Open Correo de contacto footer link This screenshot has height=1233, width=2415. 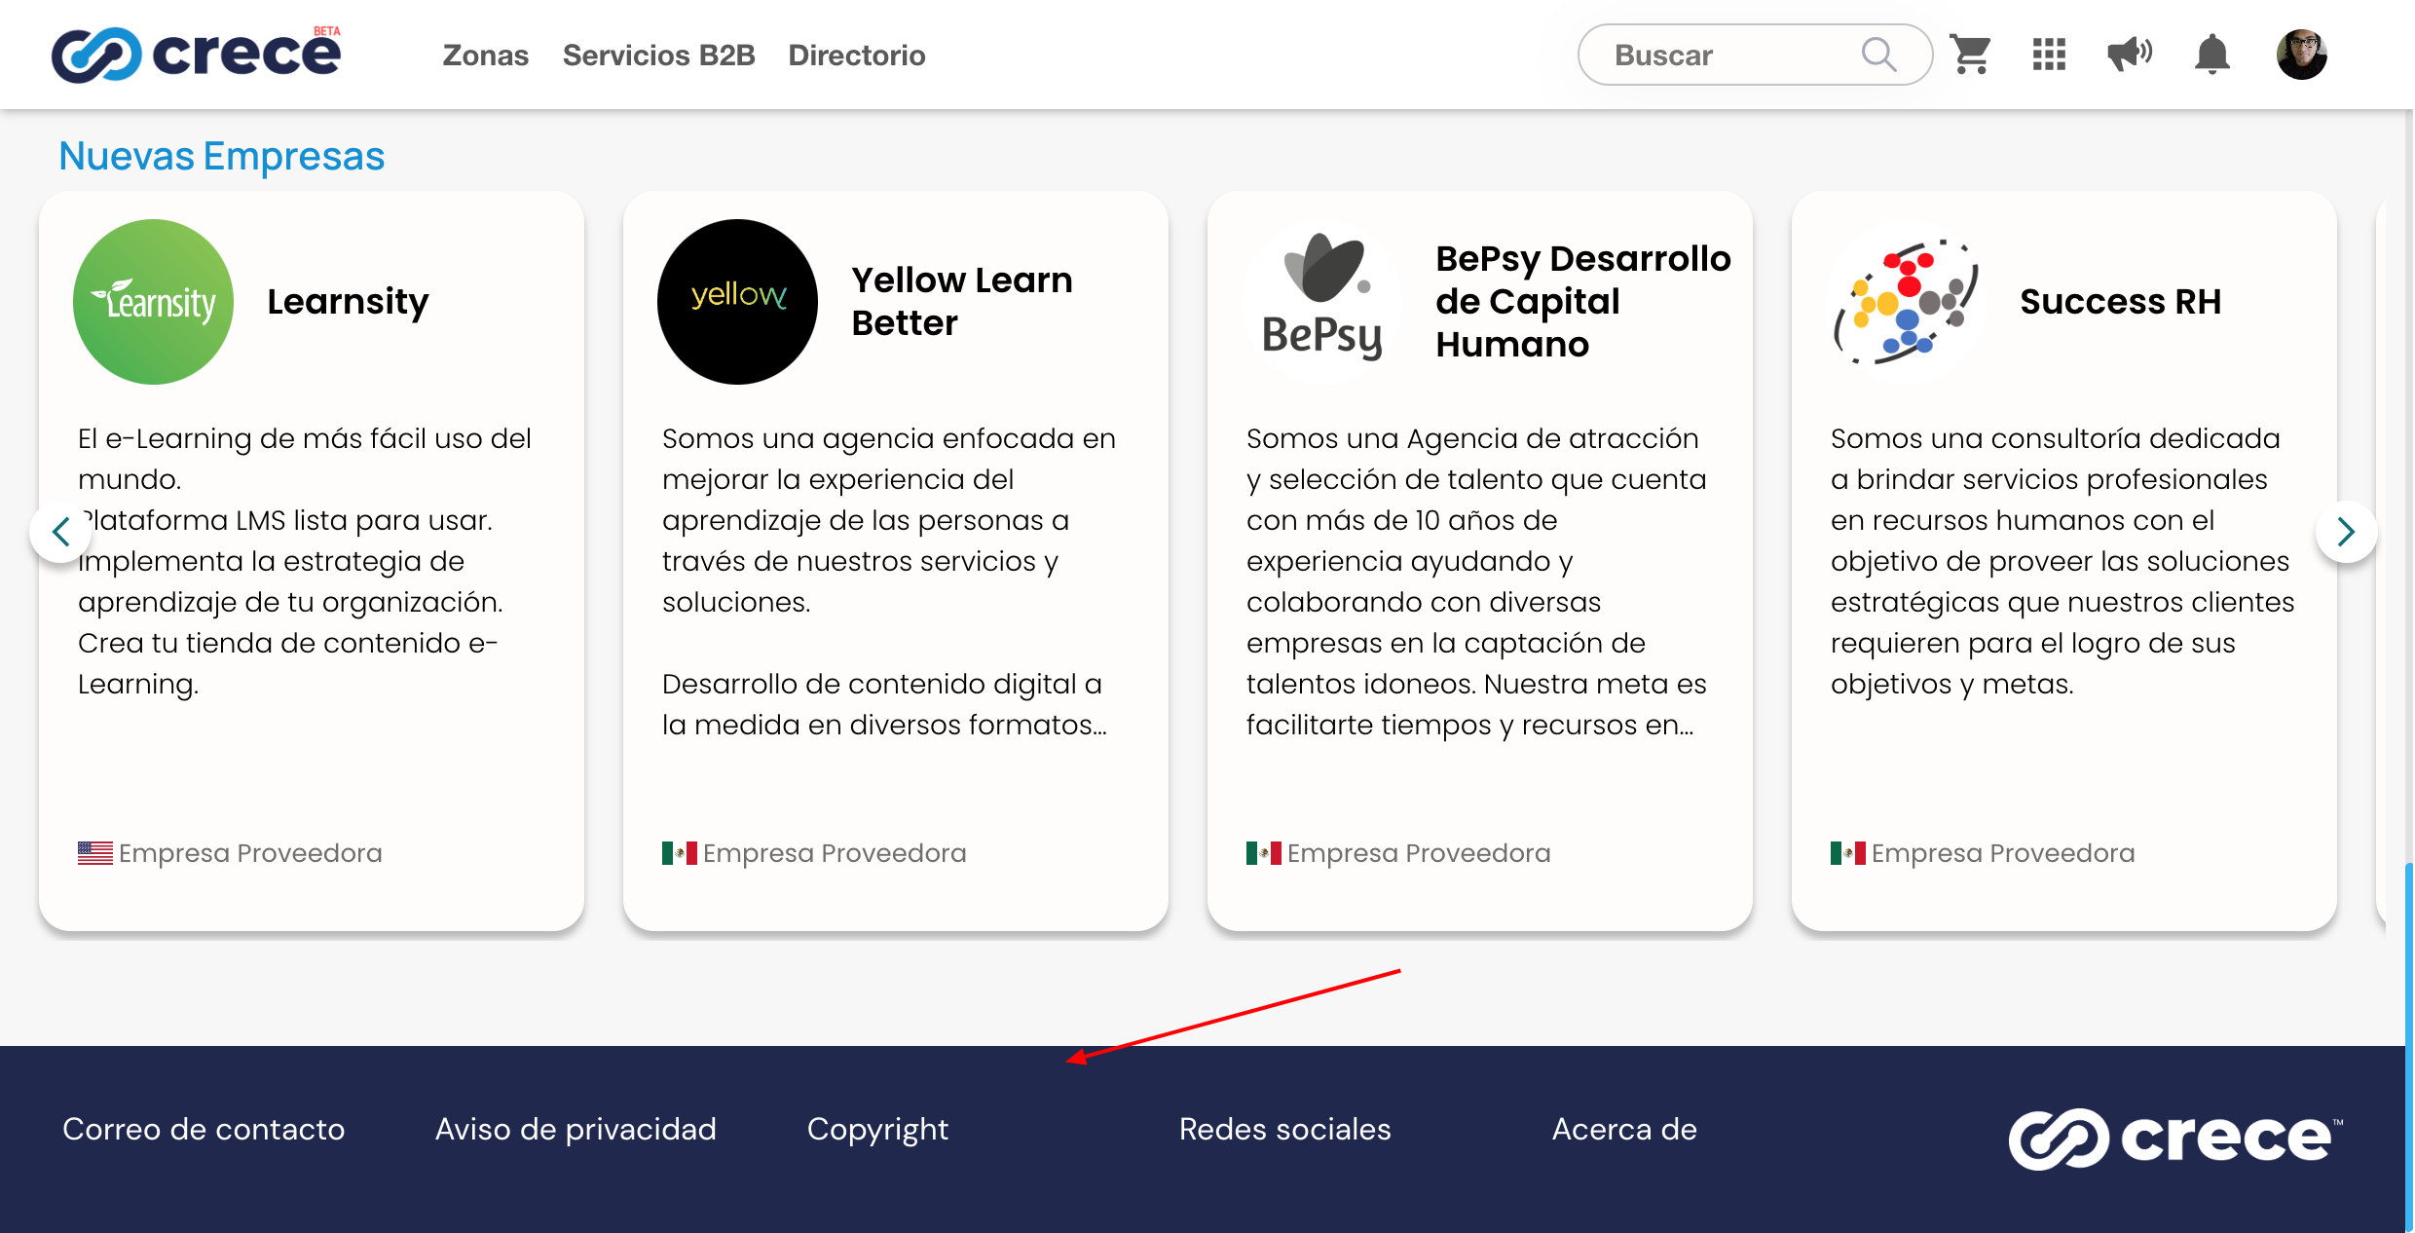pos(204,1129)
